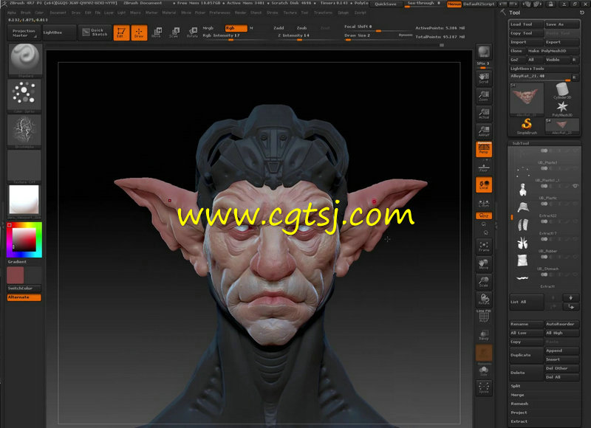Viewport: 591px width, 428px height.
Task: Select the Cylinder3D tool
Action: coord(562,91)
